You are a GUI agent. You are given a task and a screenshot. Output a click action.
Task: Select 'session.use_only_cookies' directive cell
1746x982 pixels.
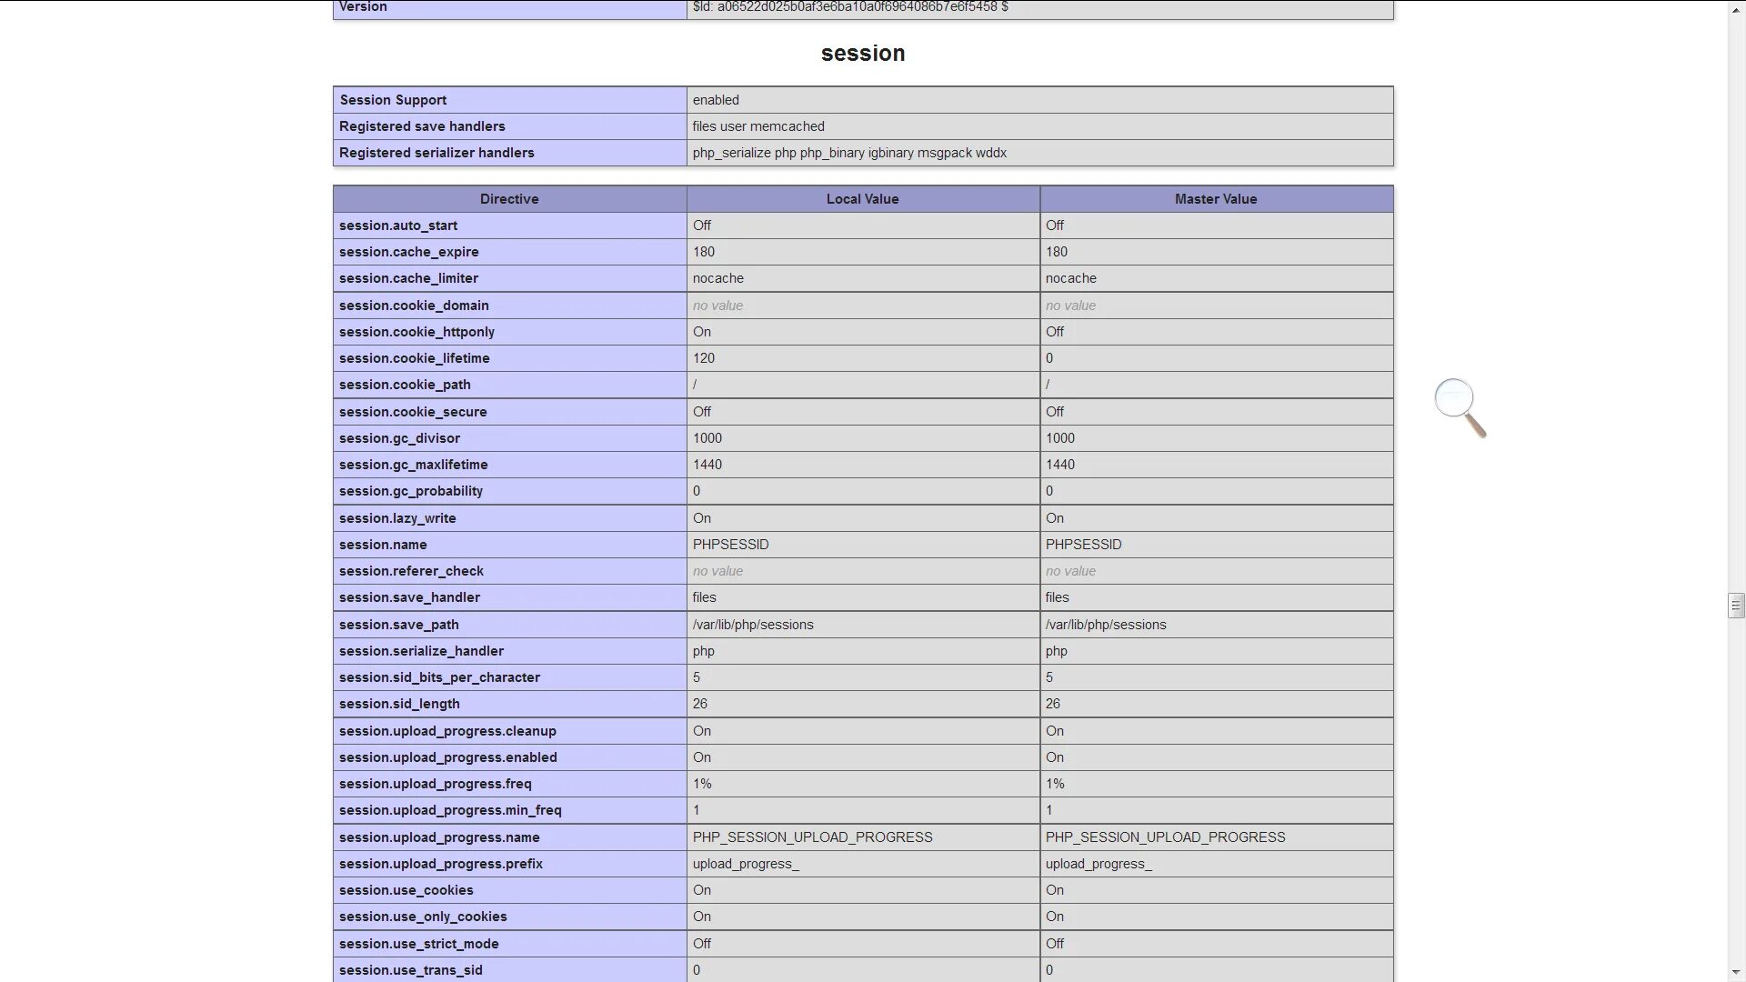click(x=509, y=917)
